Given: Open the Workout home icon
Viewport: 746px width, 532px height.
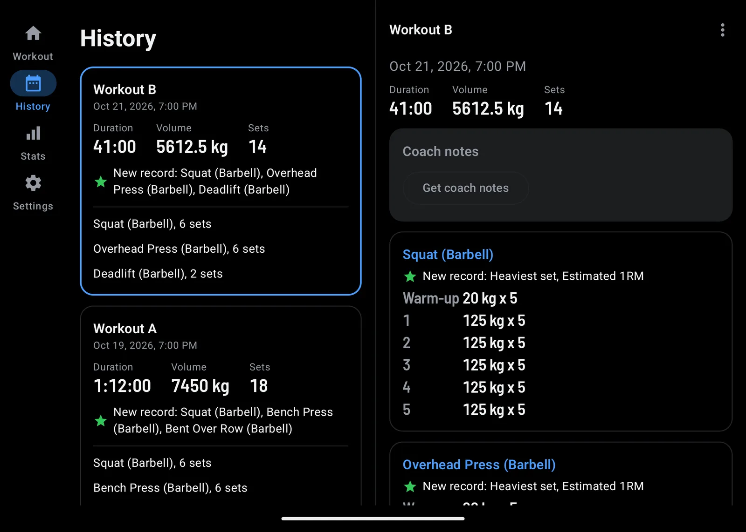Looking at the screenshot, I should (33, 34).
